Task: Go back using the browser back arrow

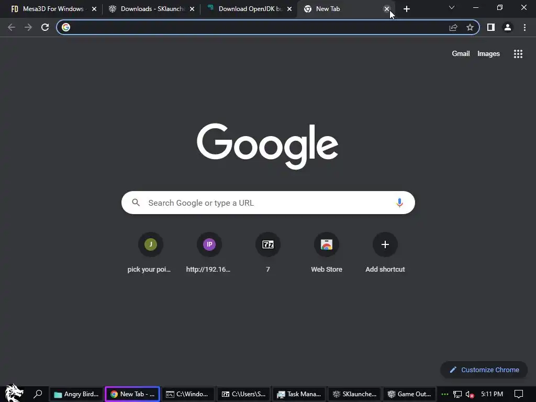Action: pos(12,27)
